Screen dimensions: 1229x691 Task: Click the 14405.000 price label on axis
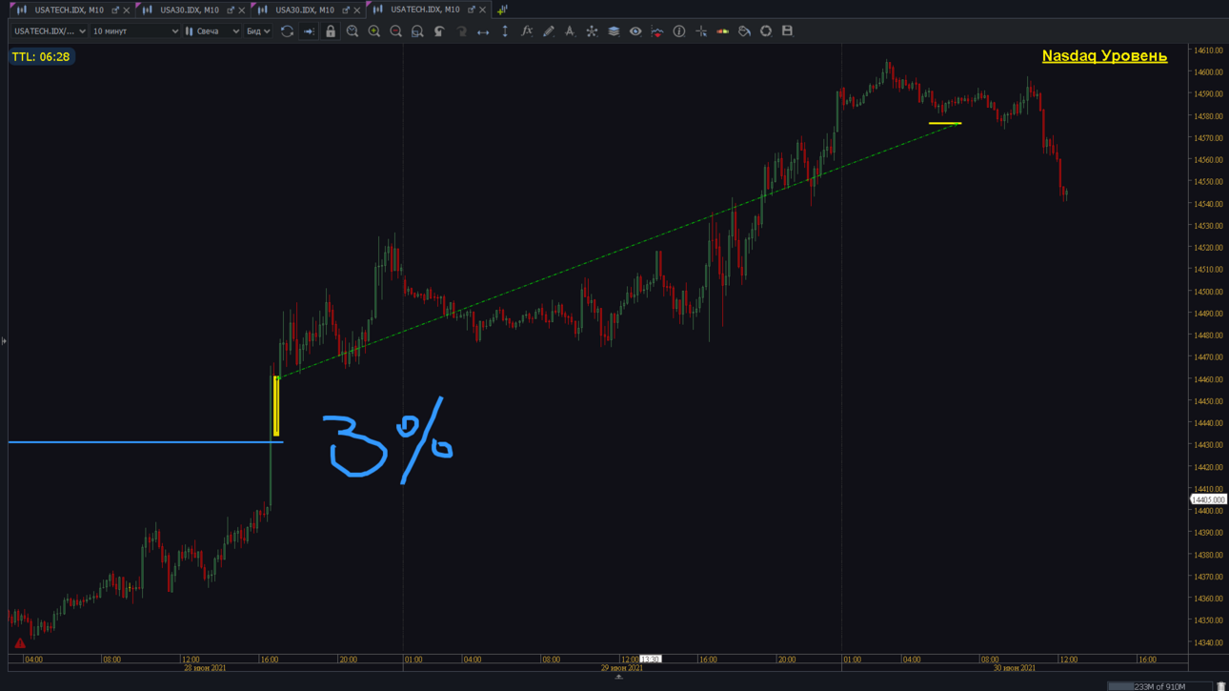tap(1208, 499)
